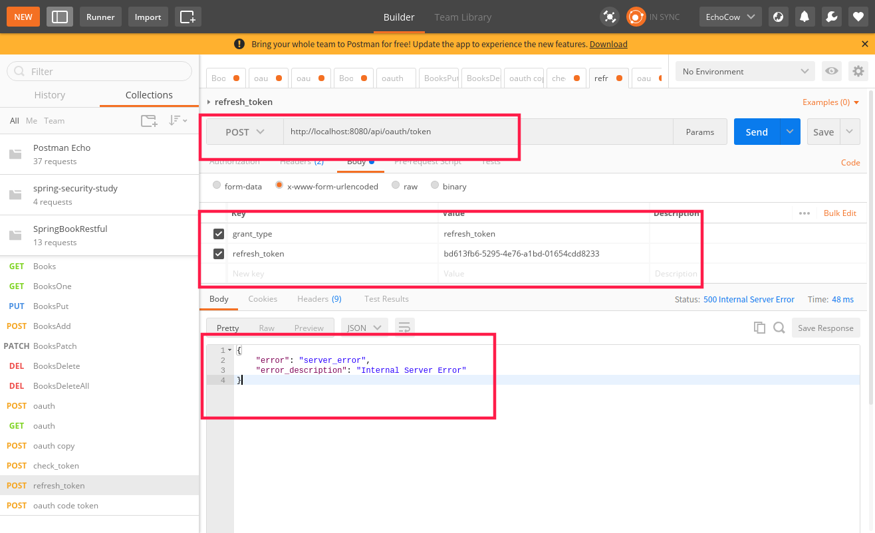
Task: Open PATCH BooksPatch request
Action: coord(100,346)
